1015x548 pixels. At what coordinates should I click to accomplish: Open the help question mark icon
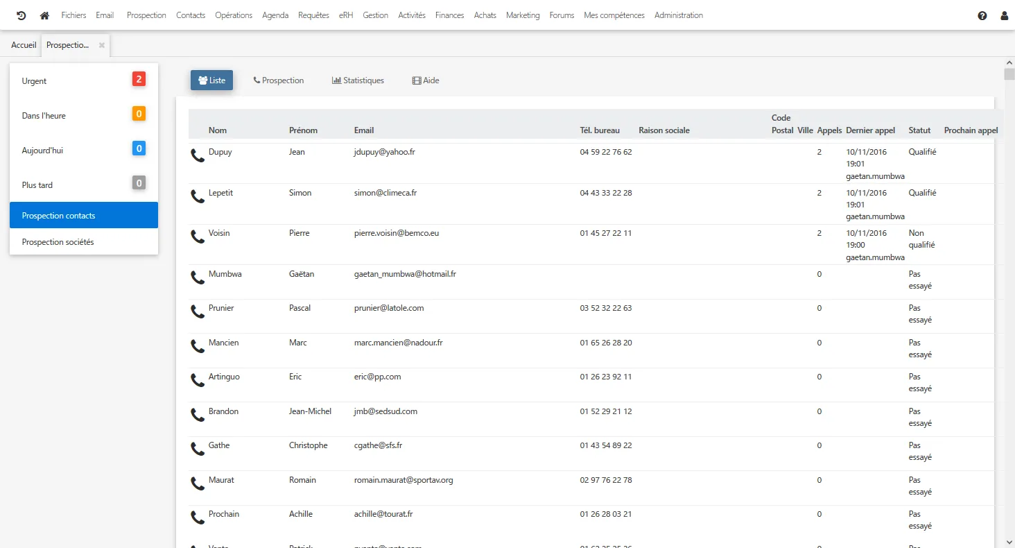(x=982, y=15)
